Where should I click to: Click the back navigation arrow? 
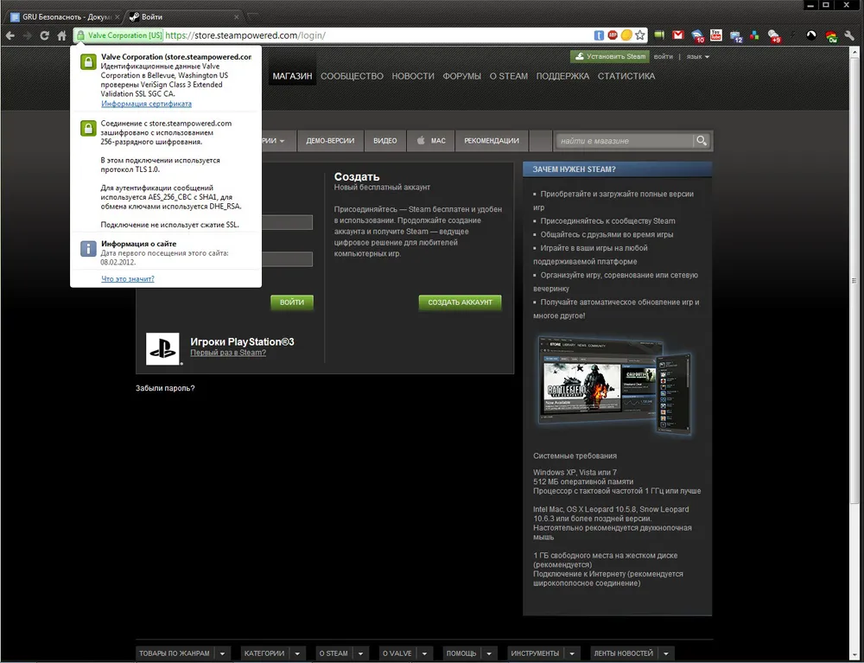(x=10, y=35)
